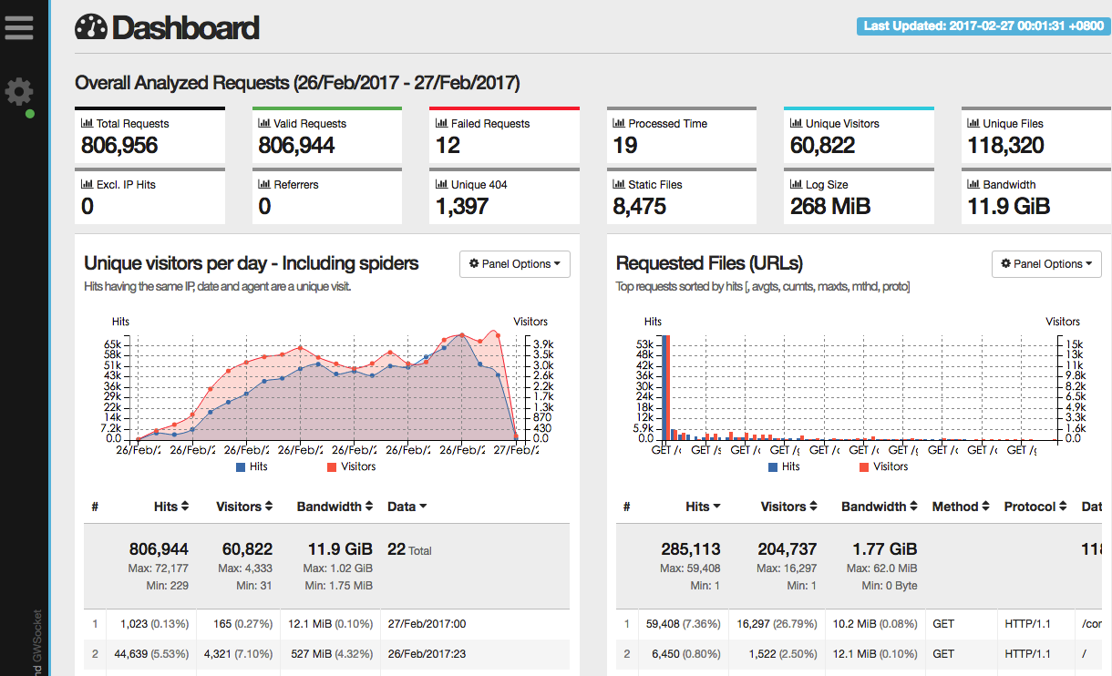Open Panel Options for Requested Files panel
Viewport: 1112px width, 676px height.
1046,264
